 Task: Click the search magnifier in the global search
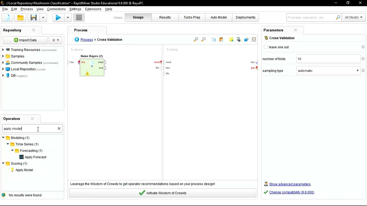[x=338, y=17]
